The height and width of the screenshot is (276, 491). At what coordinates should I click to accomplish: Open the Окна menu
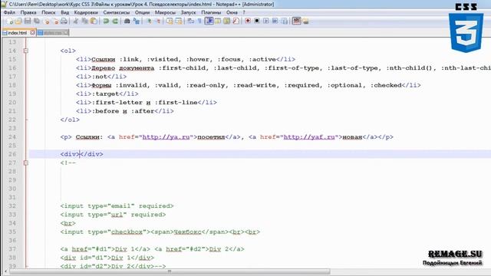pyautogui.click(x=232, y=12)
